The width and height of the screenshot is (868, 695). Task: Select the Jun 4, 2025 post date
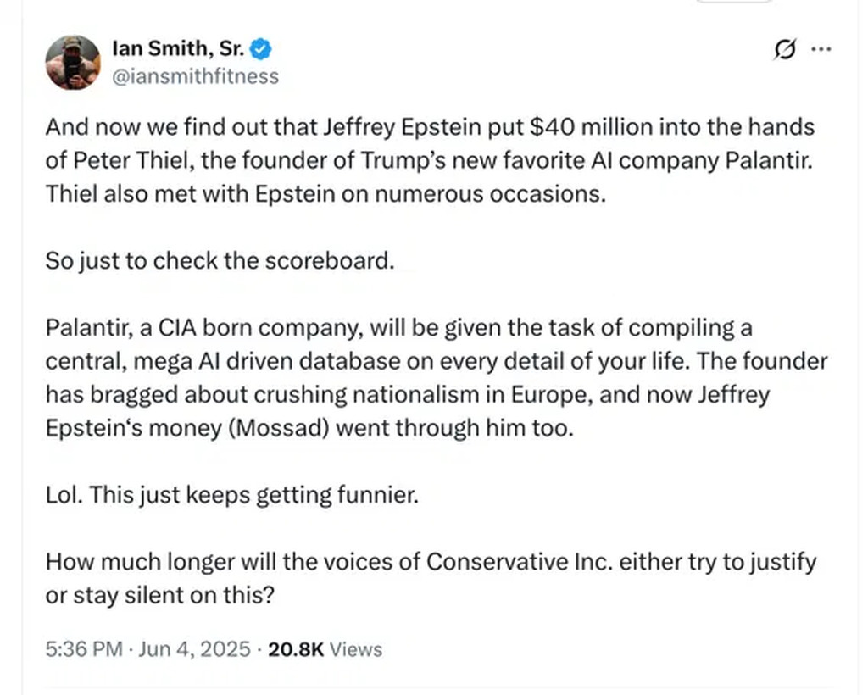coord(194,649)
